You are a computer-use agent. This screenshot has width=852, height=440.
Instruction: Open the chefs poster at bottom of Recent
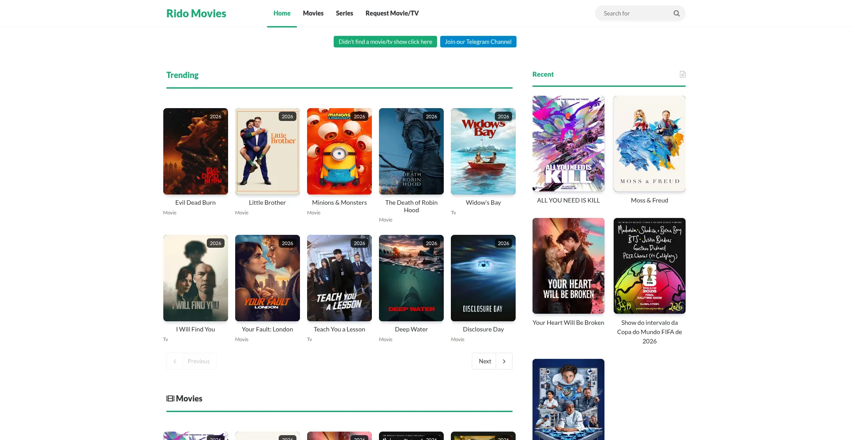tap(568, 399)
